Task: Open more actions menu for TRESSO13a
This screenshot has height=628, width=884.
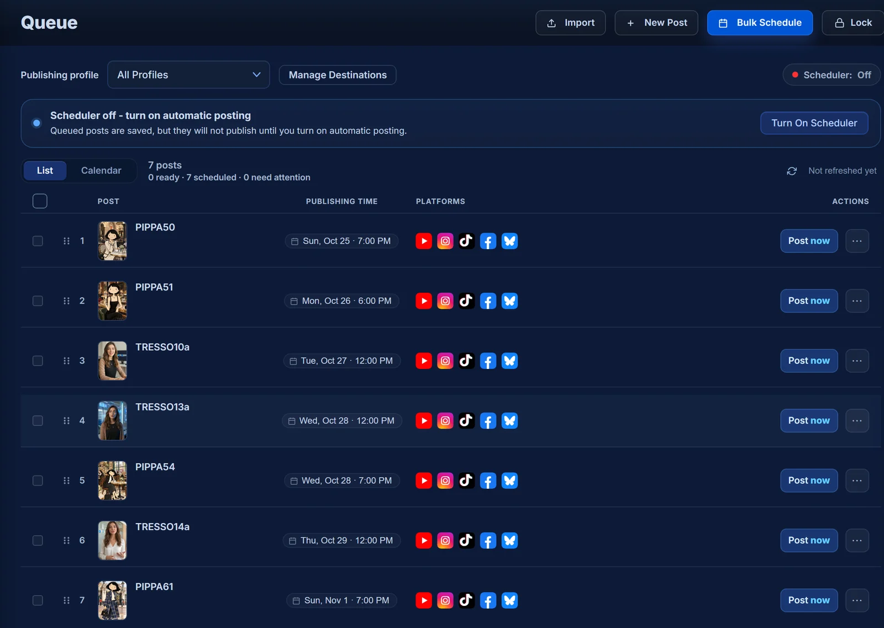Action: 857,421
